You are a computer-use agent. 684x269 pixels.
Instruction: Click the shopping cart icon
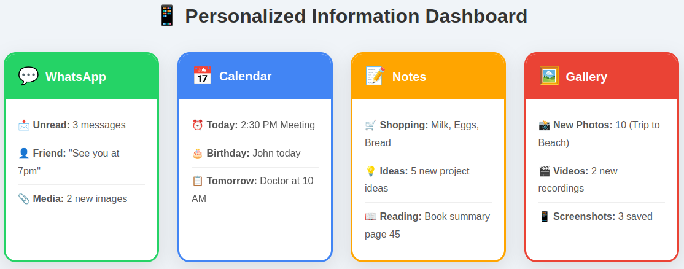371,125
